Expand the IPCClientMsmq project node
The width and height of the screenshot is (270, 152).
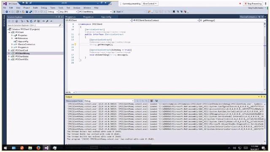9,53
